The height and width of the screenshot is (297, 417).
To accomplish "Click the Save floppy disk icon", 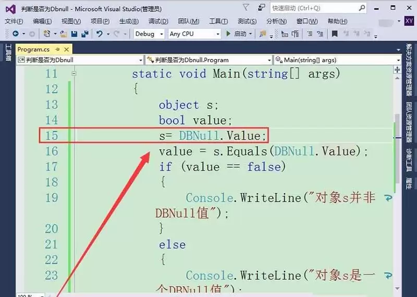I will (74, 34).
